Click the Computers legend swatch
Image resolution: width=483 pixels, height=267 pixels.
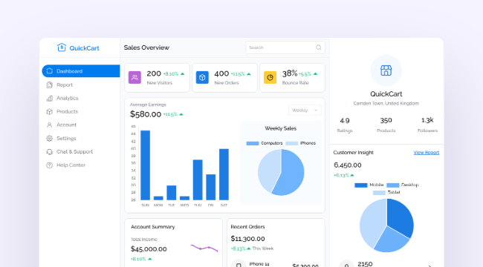[x=253, y=143]
